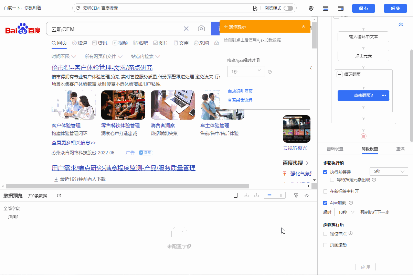Add a new field with the plus-page icon
Viewport: 413px width, 275px height.
[x=236, y=195]
